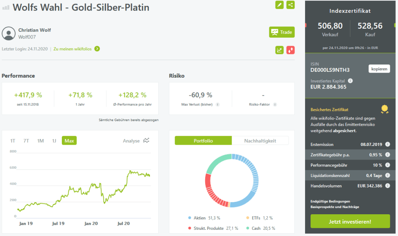The width and height of the screenshot is (398, 236).
Task: Click info icon beside Handelsvolumen value
Action: click(388, 186)
